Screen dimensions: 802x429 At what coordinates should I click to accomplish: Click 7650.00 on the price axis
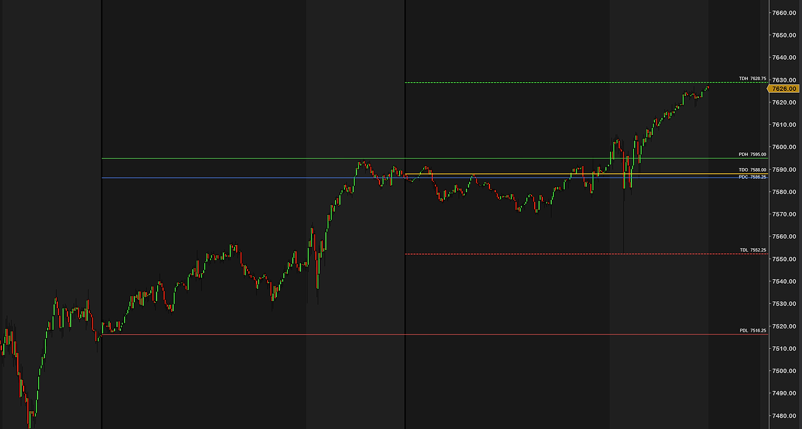pos(784,35)
